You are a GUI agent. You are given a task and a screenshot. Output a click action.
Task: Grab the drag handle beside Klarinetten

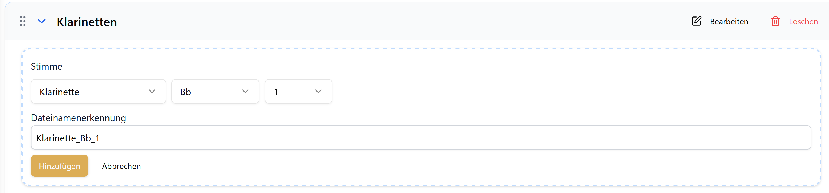[x=22, y=21]
